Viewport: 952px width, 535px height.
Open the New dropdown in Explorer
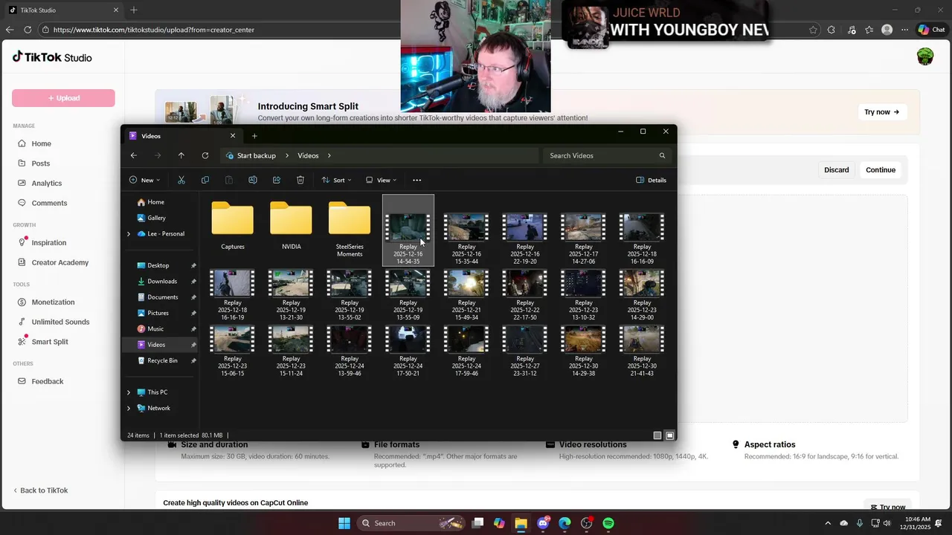pyautogui.click(x=144, y=180)
